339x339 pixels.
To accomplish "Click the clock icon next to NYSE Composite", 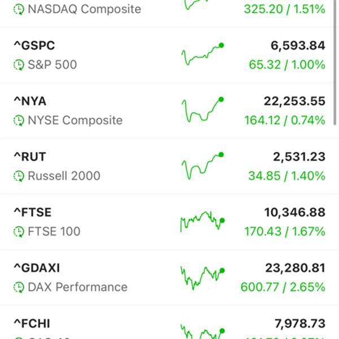I will click(x=19, y=120).
